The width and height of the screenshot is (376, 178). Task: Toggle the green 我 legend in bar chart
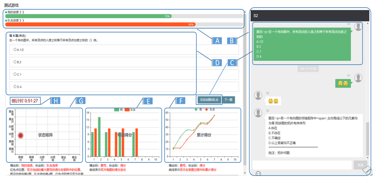click(x=119, y=110)
